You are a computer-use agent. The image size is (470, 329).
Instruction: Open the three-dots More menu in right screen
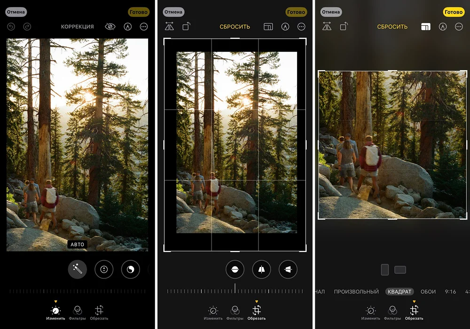point(459,27)
